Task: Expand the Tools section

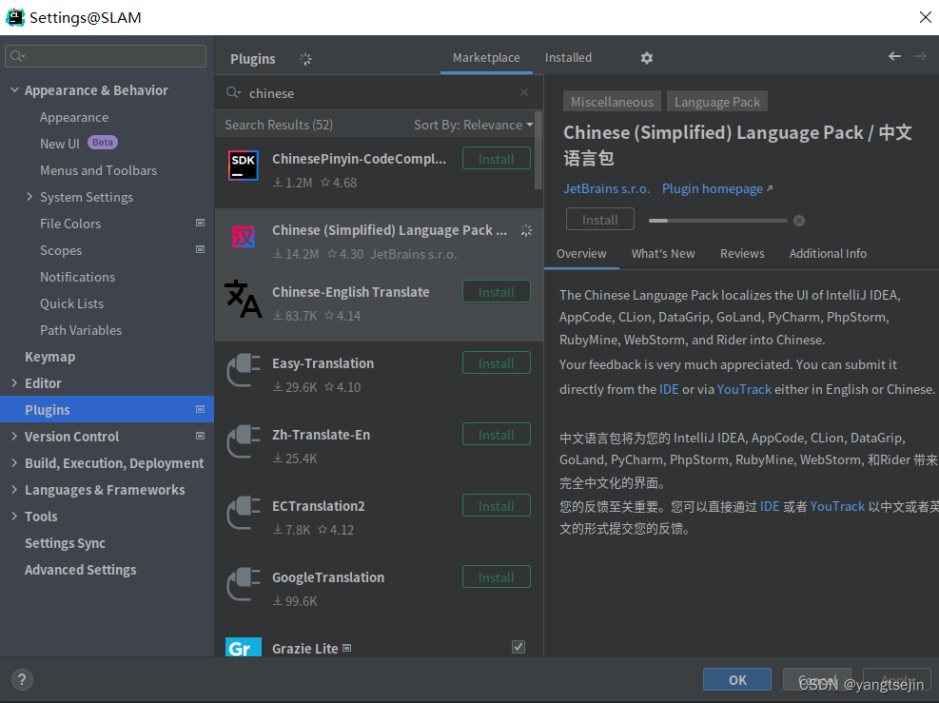Action: point(14,516)
